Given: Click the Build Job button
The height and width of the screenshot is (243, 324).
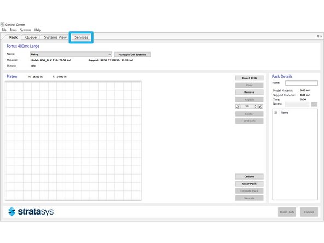Looking at the screenshot, I should (287, 212).
